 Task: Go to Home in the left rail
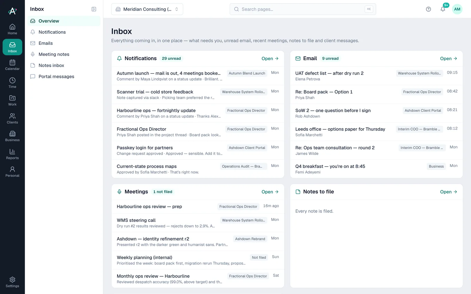[x=12, y=29]
